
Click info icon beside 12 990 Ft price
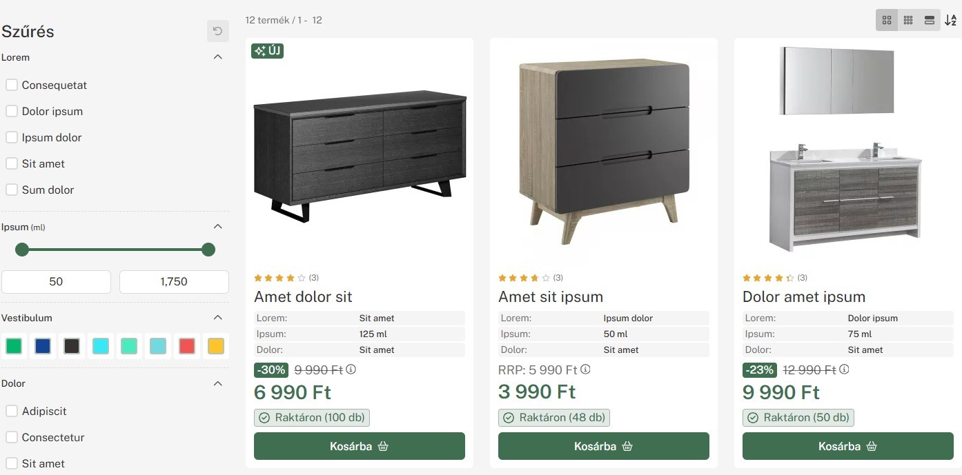[x=844, y=370]
